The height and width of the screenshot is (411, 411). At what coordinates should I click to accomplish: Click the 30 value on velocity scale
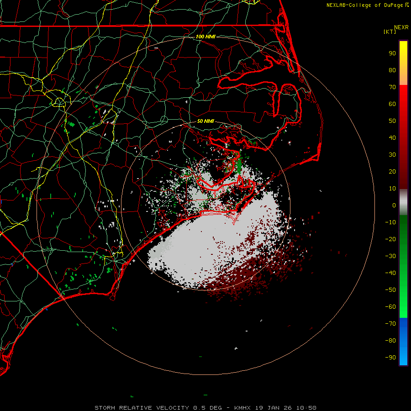coord(392,155)
